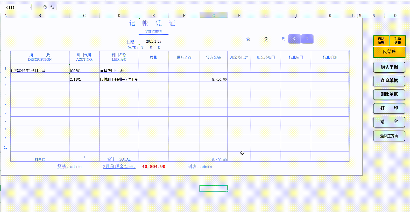The image size is (410, 212).
Task: Click the 确认单据 button
Action: [x=389, y=67]
